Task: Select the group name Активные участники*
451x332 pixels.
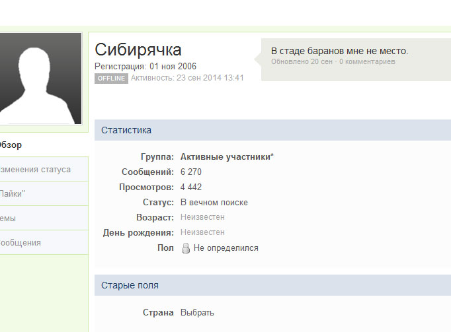Action: pos(227,156)
